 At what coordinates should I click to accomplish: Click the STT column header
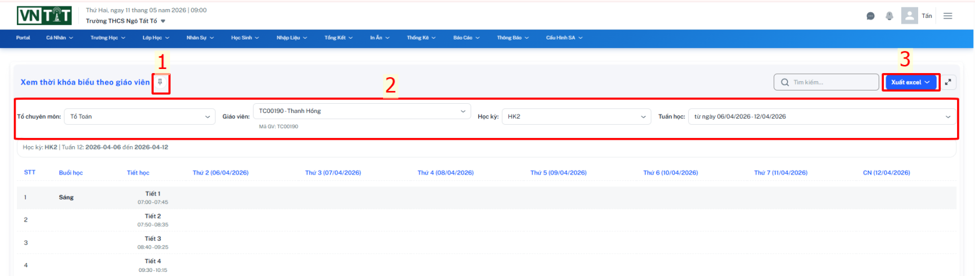click(x=30, y=172)
